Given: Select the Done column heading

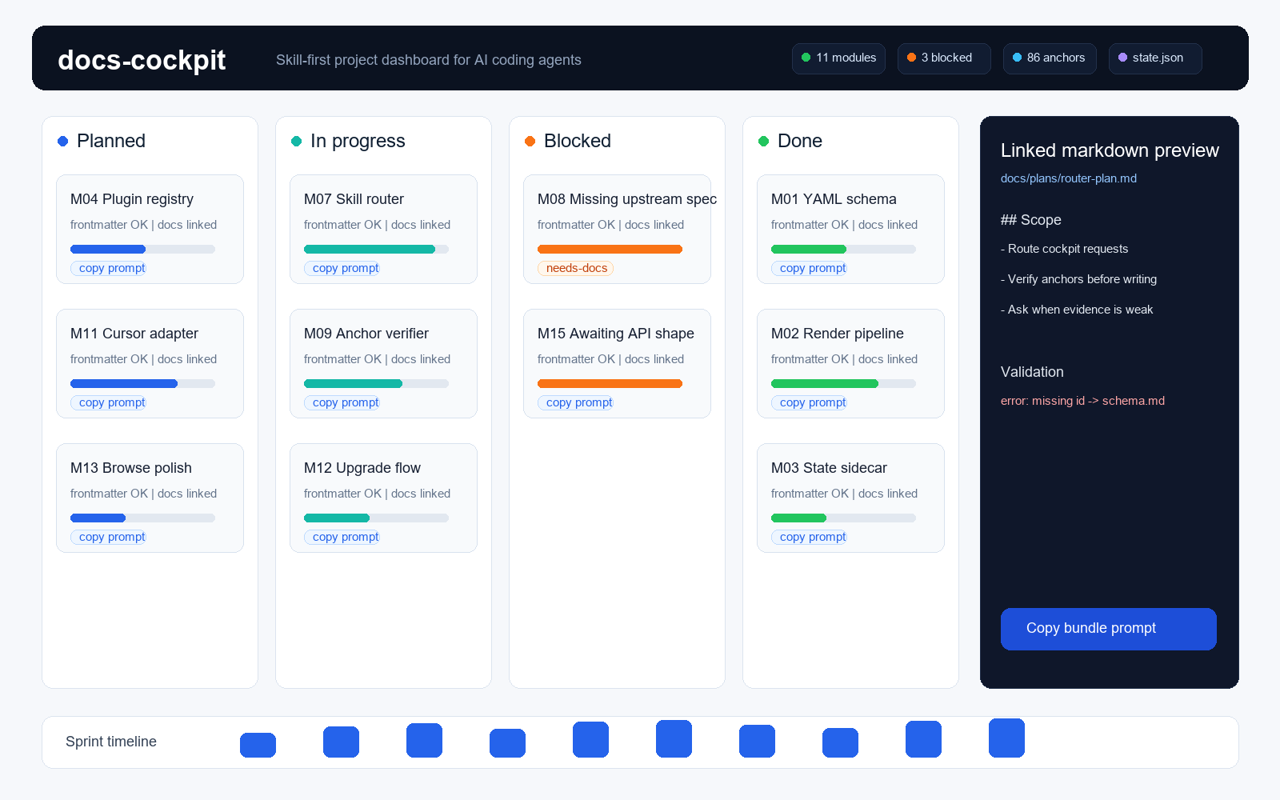Looking at the screenshot, I should click(800, 141).
